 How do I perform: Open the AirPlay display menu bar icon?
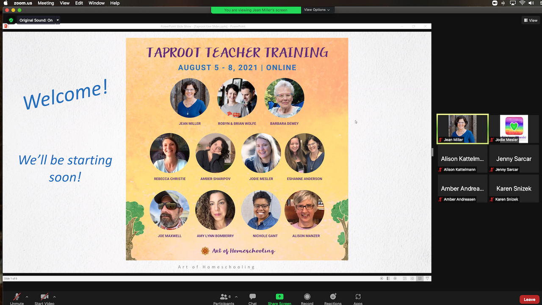(513, 3)
